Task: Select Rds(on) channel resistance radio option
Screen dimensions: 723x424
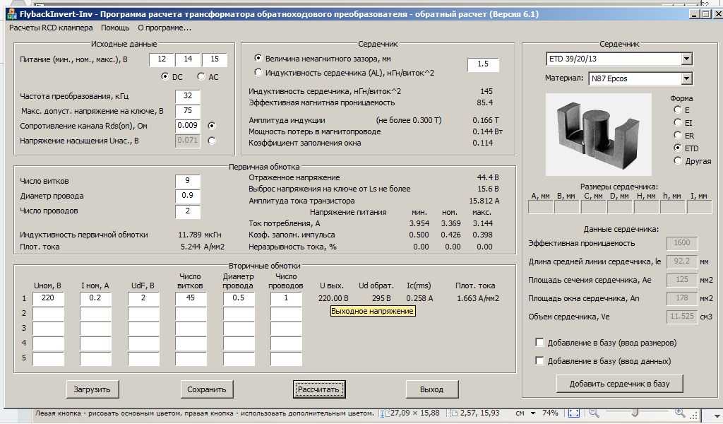Action: [x=212, y=126]
